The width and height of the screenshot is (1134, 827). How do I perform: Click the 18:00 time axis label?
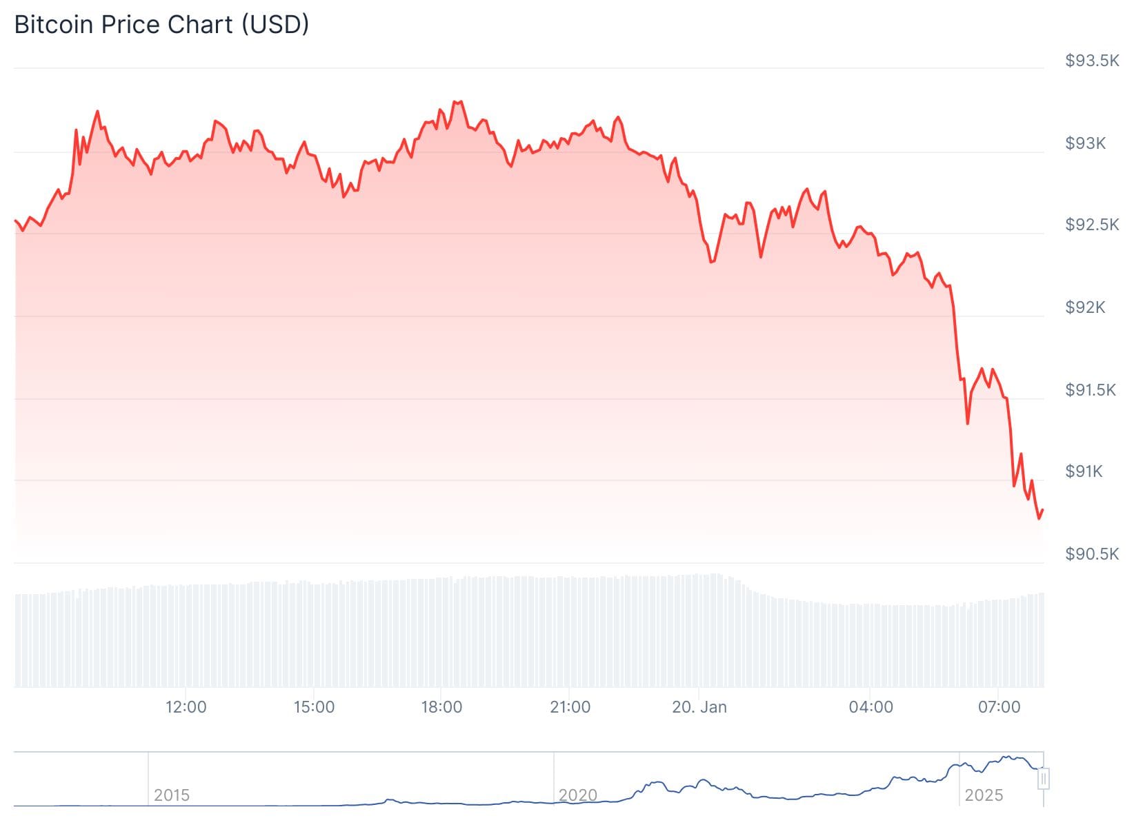(442, 707)
